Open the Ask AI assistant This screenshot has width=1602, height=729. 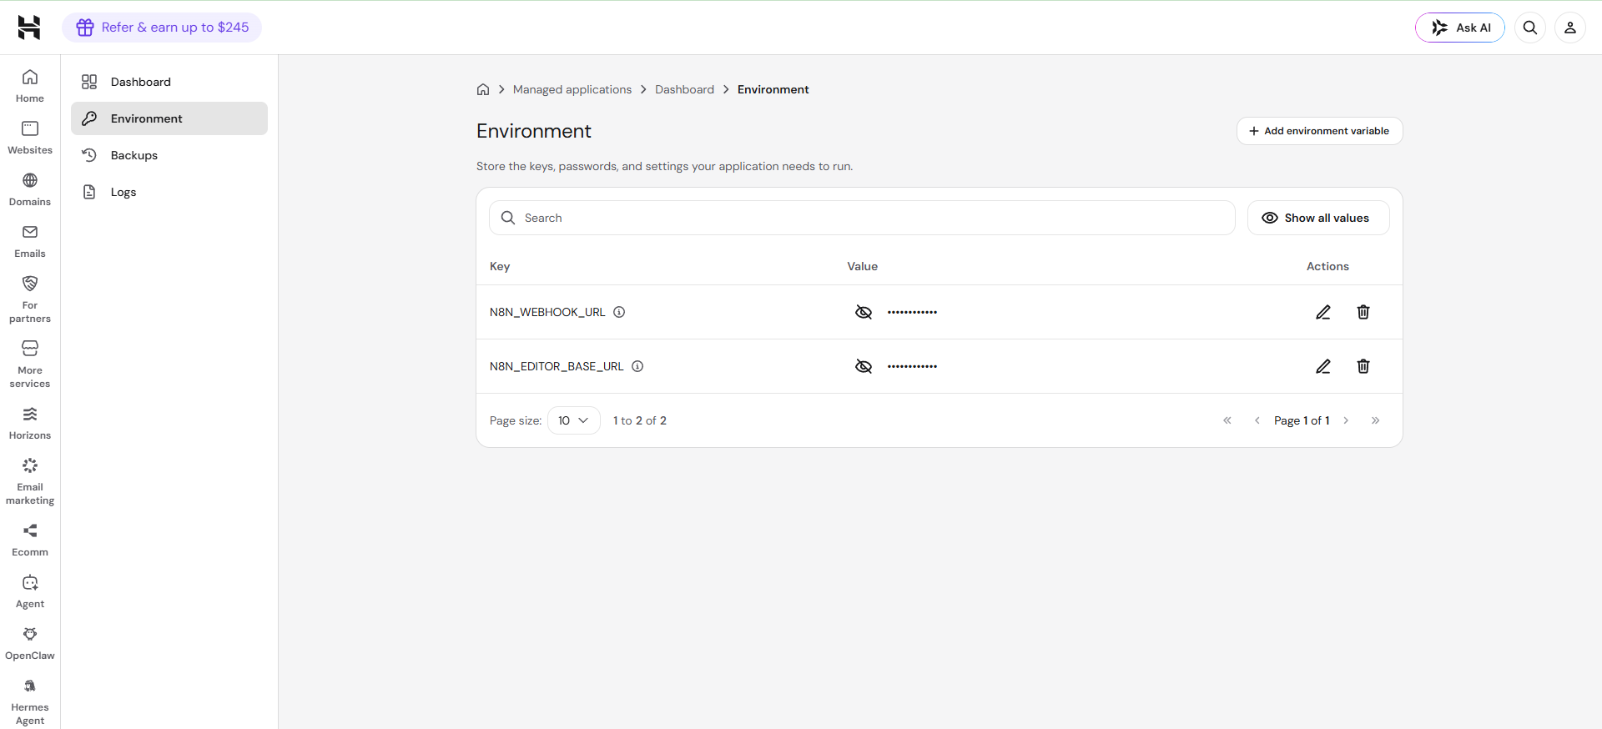pyautogui.click(x=1460, y=28)
